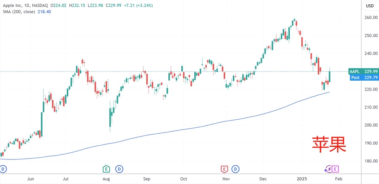The image size is (379, 184).
Task: Click the 260.00 price scale label
Action: coord(370,17)
